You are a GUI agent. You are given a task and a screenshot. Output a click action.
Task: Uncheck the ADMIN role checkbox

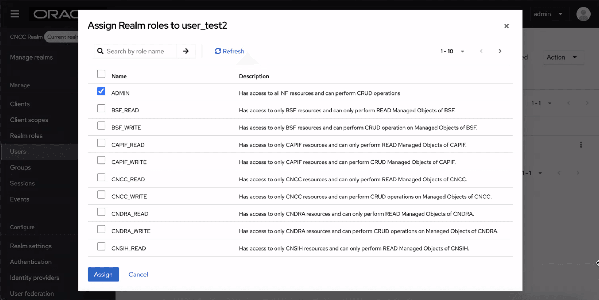(x=101, y=91)
